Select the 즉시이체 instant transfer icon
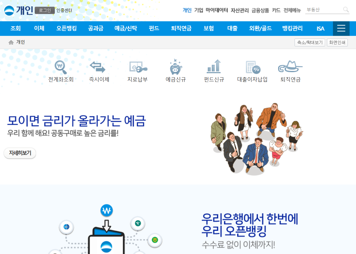 point(99,67)
